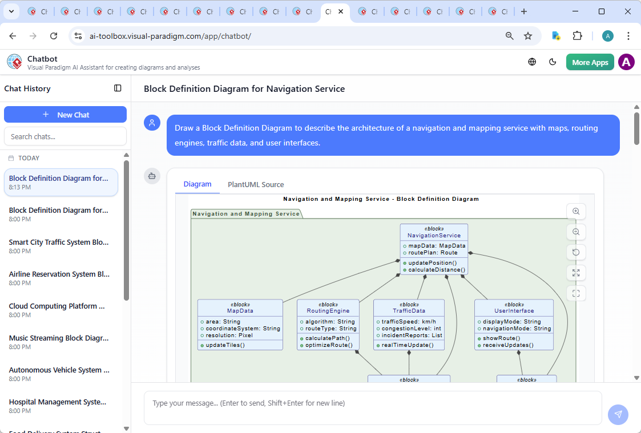Open the More Apps page
Screen dimensions: 641x433
590,62
